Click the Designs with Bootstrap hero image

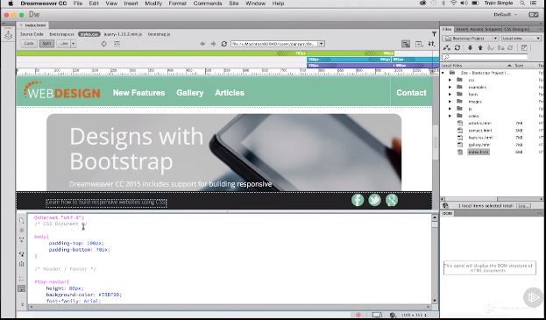(223, 153)
